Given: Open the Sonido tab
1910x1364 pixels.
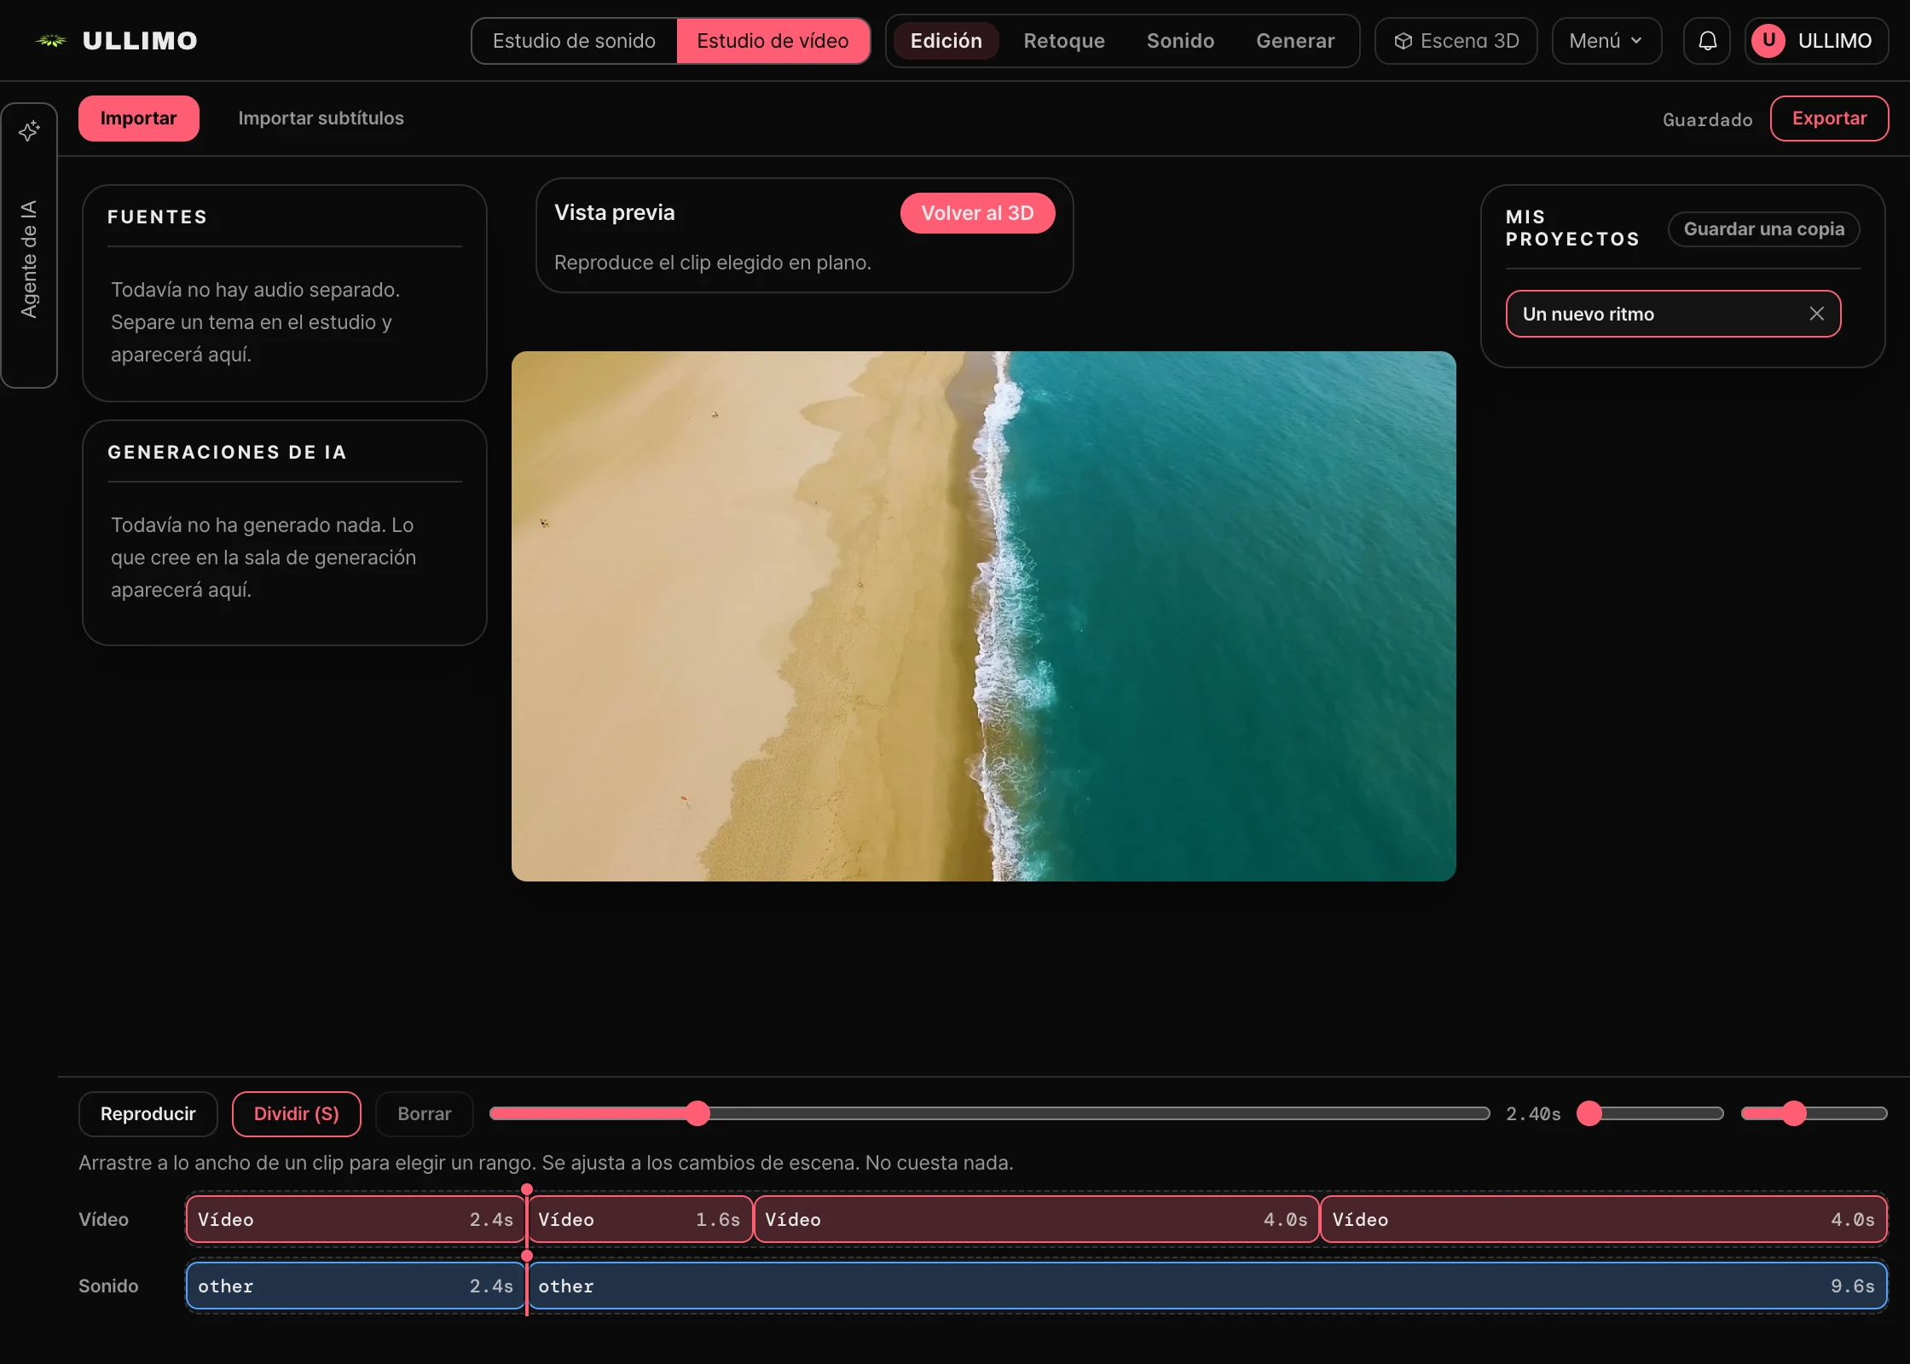Looking at the screenshot, I should (1180, 41).
